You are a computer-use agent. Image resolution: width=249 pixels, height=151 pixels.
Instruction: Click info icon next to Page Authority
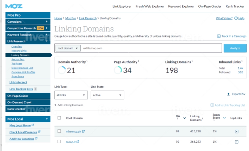coord(139,61)
